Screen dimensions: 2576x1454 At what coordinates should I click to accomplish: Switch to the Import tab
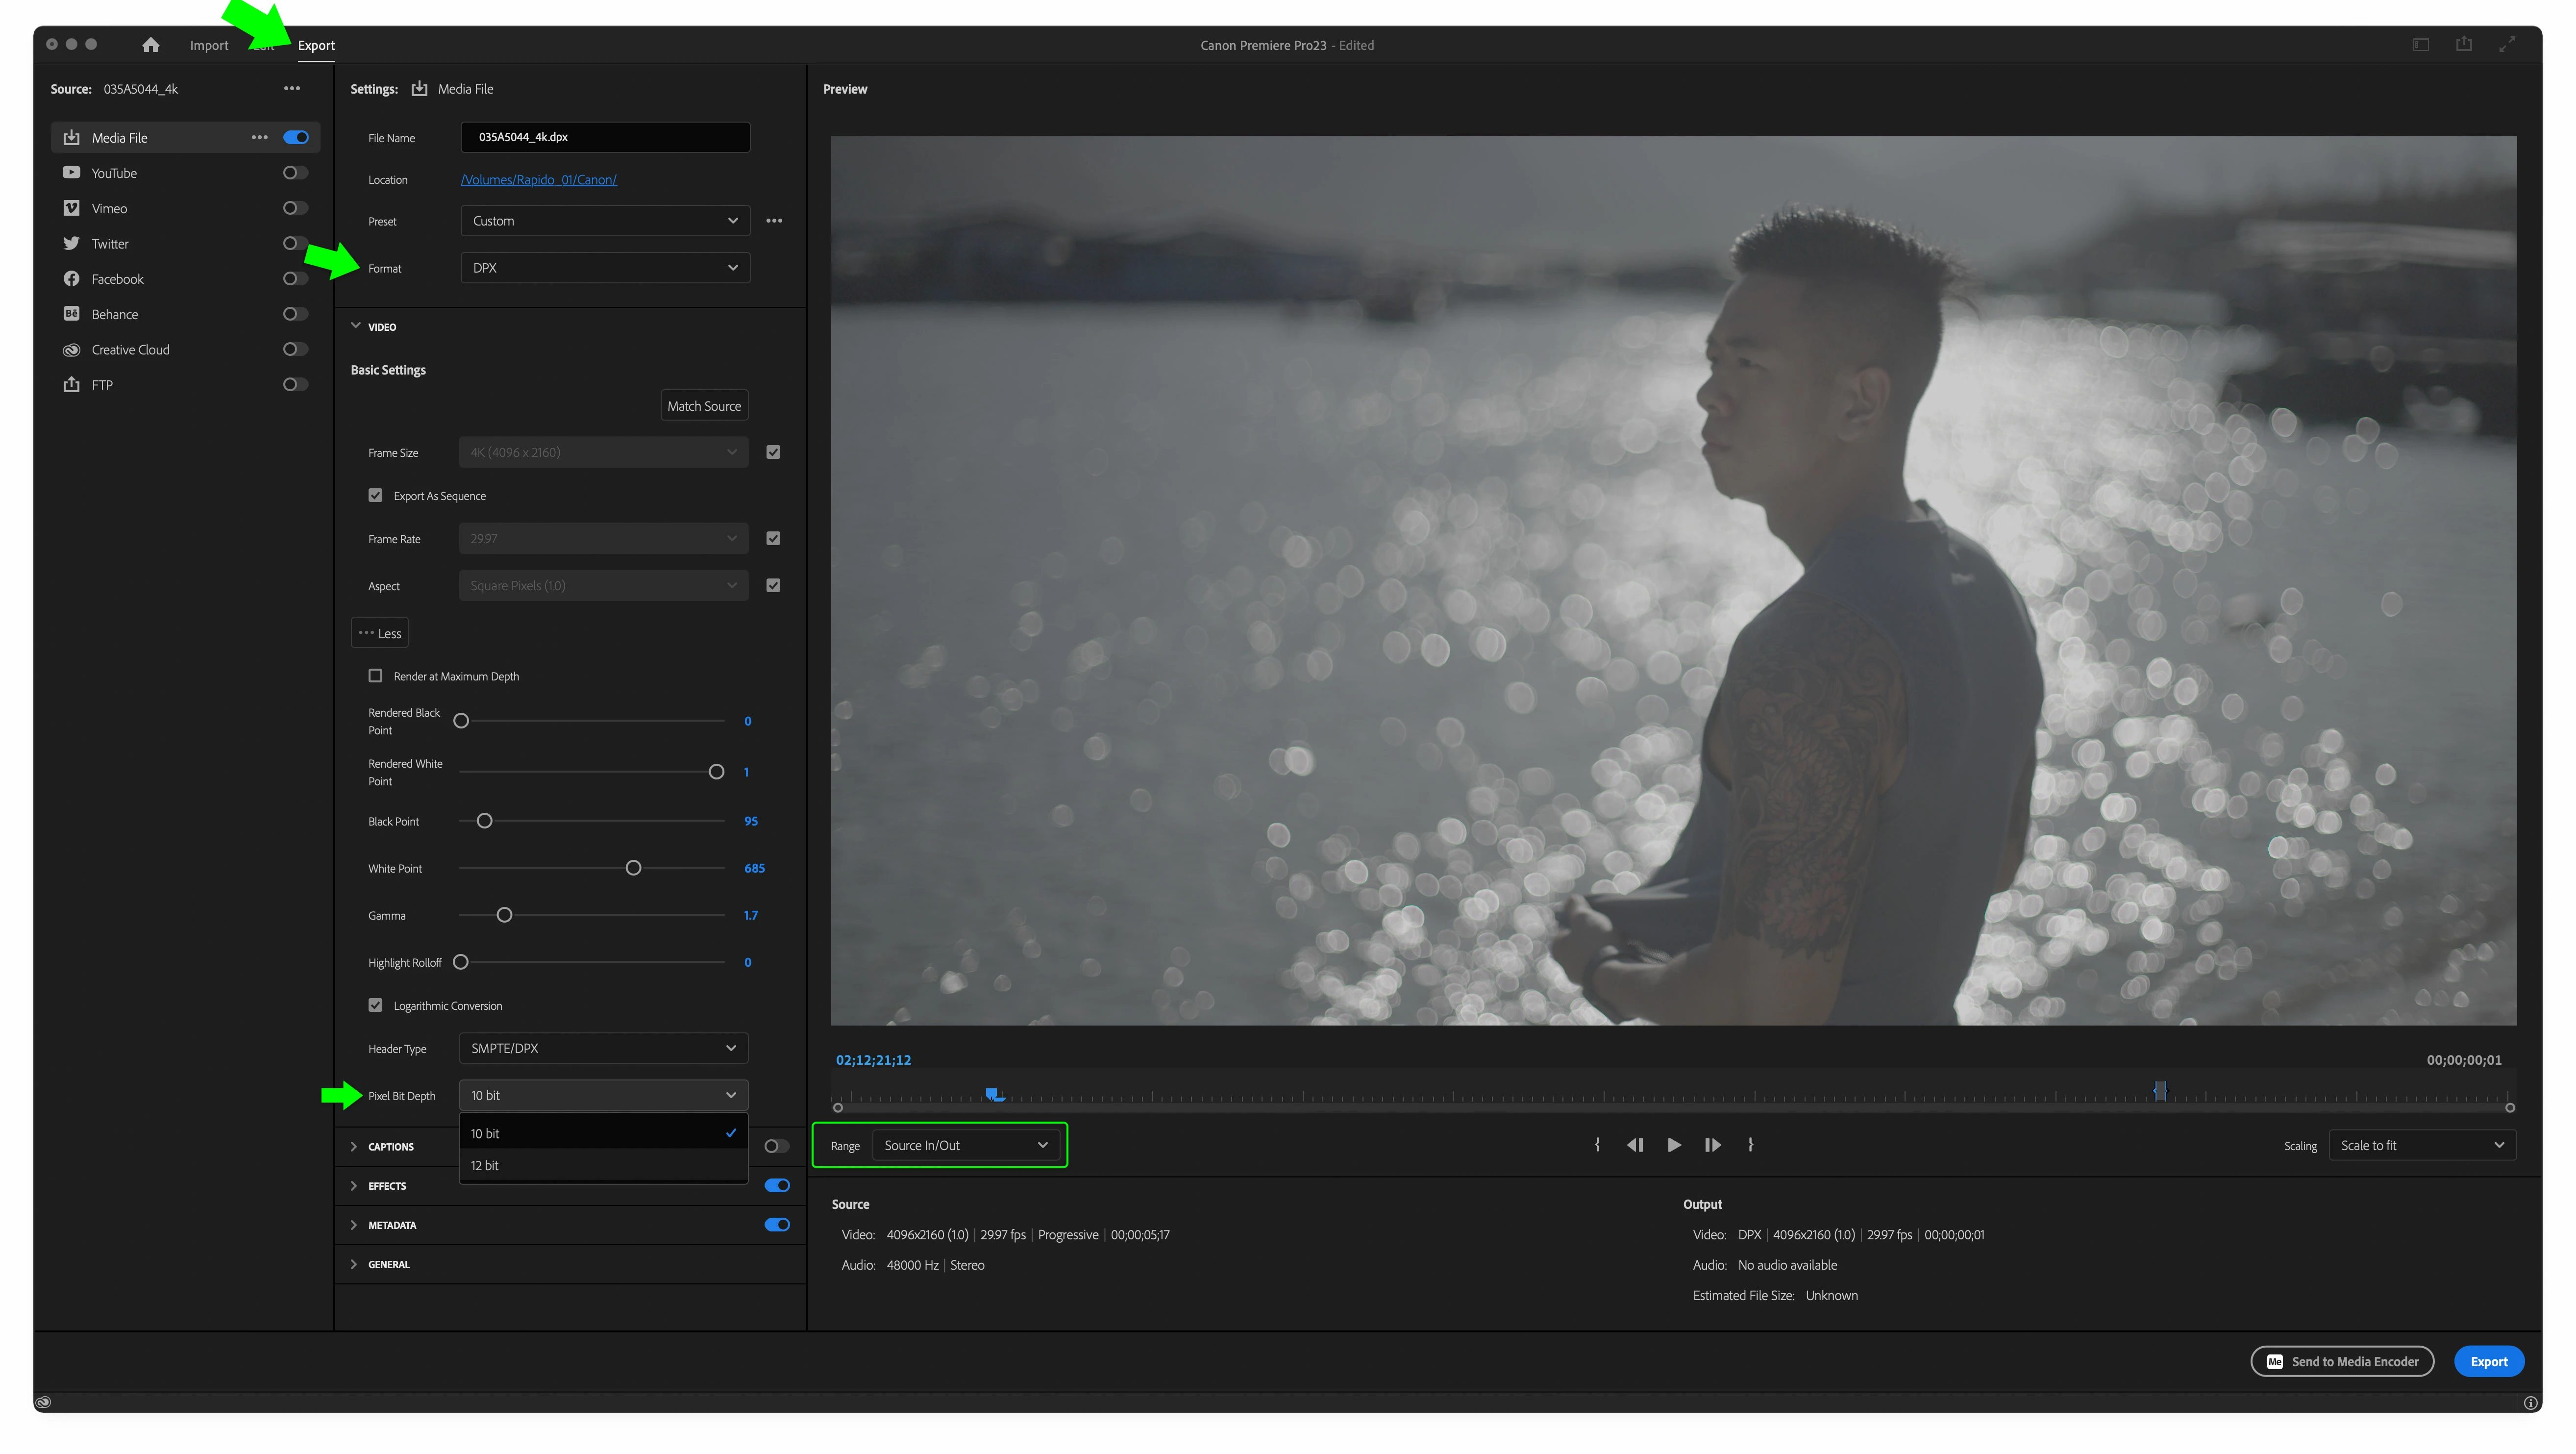209,45
